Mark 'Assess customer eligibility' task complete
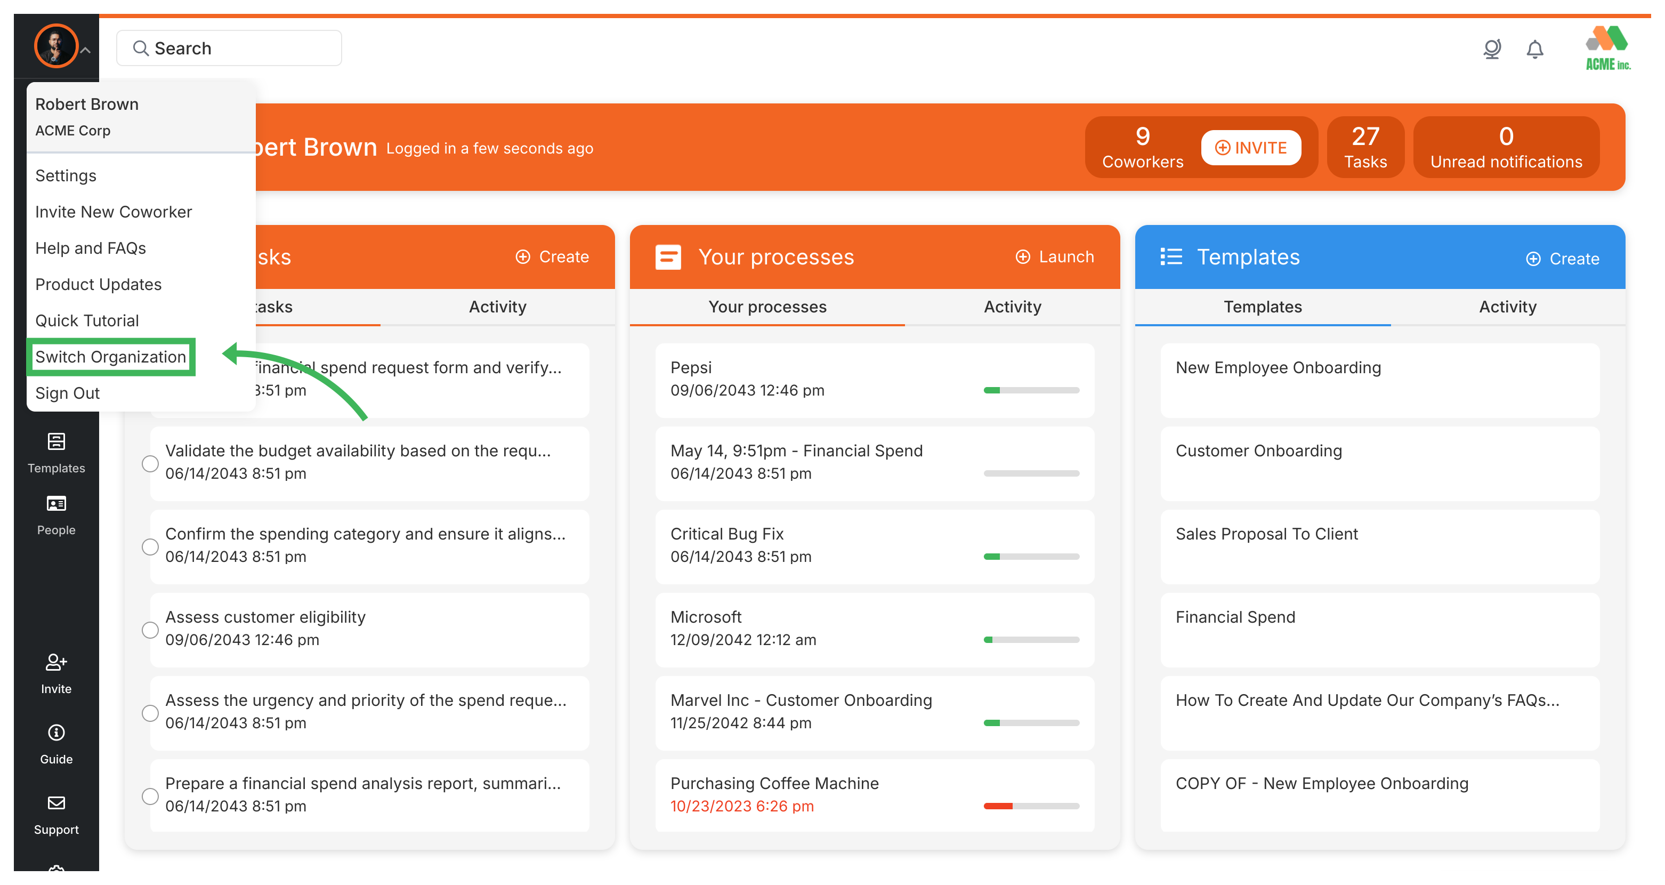 pyautogui.click(x=151, y=630)
